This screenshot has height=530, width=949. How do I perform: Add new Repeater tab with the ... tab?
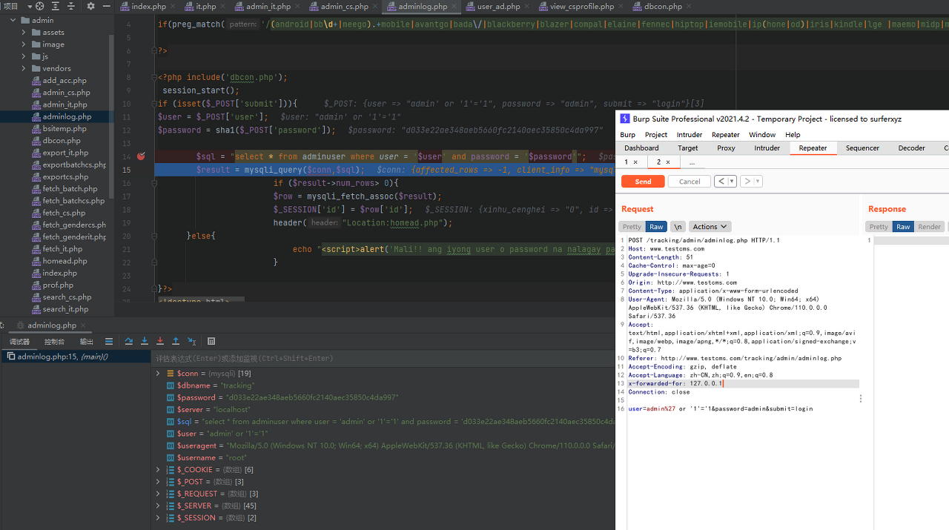(692, 162)
